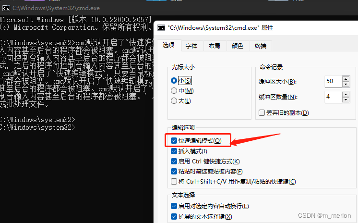Image resolution: width=358 pixels, height=223 pixels.
Task: Decrease 缓冲区数量 with the down arrow
Action: point(346,99)
